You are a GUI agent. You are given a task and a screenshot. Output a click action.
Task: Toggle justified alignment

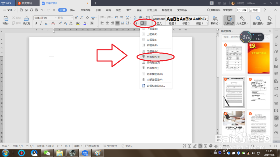pos(117,23)
